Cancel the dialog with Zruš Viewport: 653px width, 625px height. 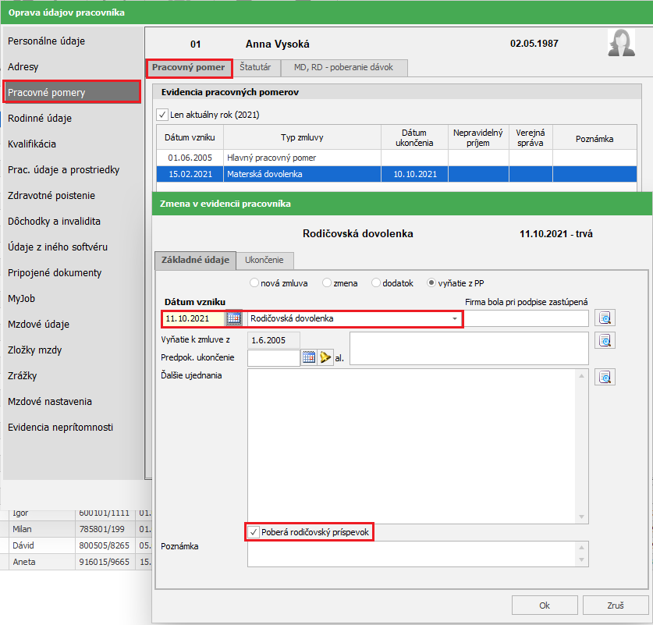pos(616,605)
